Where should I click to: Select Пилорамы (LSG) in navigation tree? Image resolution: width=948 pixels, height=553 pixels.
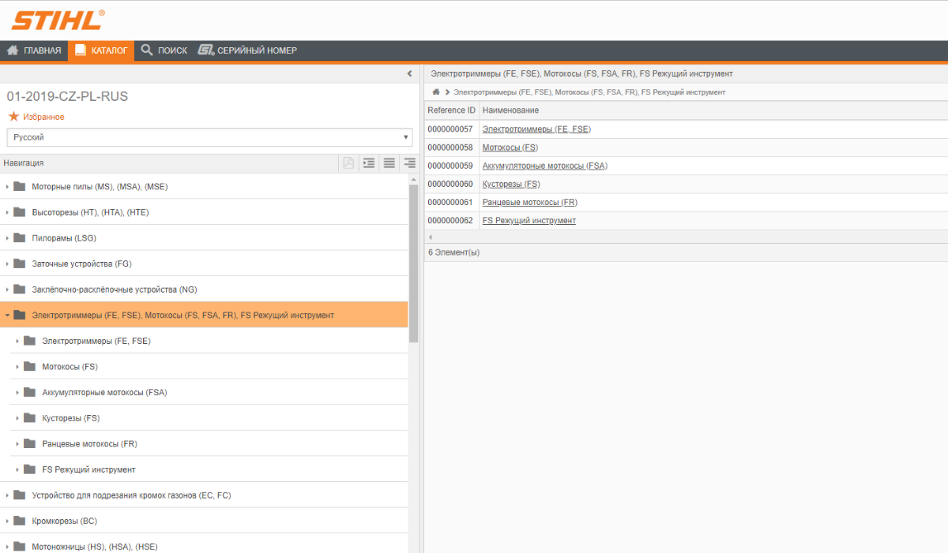tap(64, 238)
